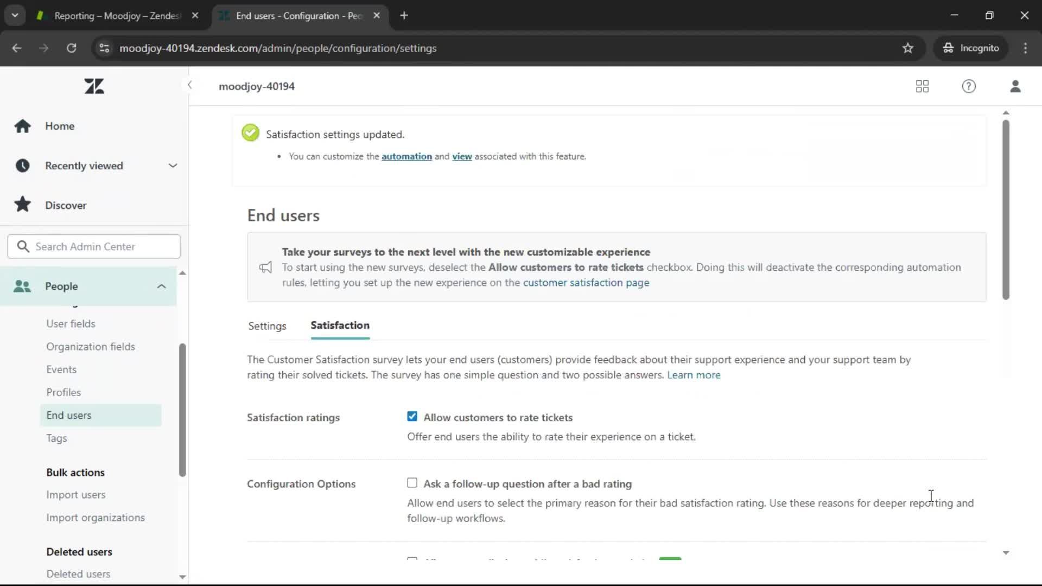
Task: Open Import users in sidebar
Action: coord(76,495)
